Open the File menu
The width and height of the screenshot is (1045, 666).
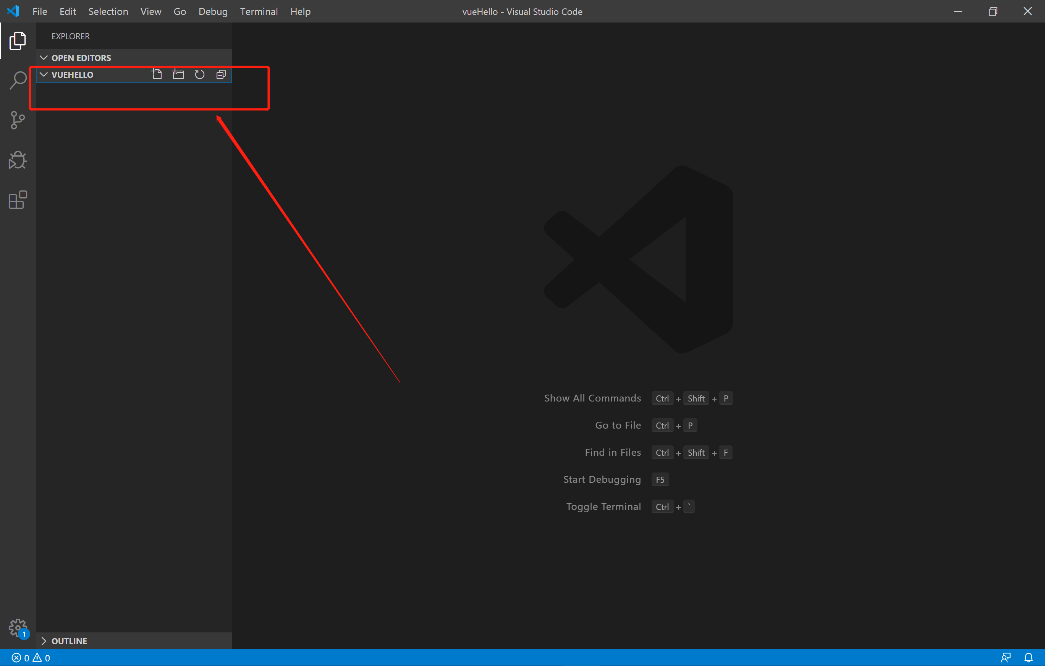(x=40, y=11)
